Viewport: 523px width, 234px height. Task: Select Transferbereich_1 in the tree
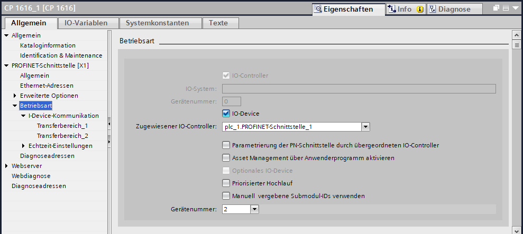point(62,126)
